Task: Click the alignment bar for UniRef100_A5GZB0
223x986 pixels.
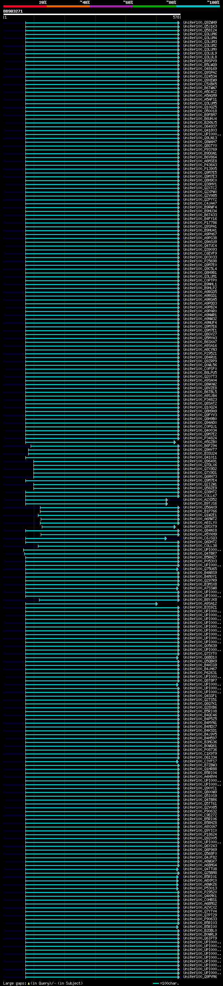Action: [x=101, y=442]
